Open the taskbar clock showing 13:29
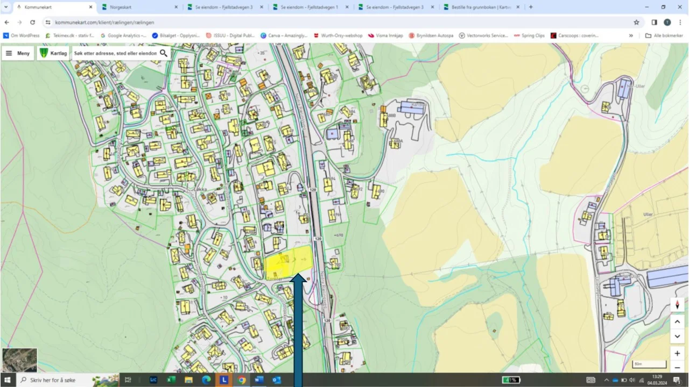 click(657, 380)
